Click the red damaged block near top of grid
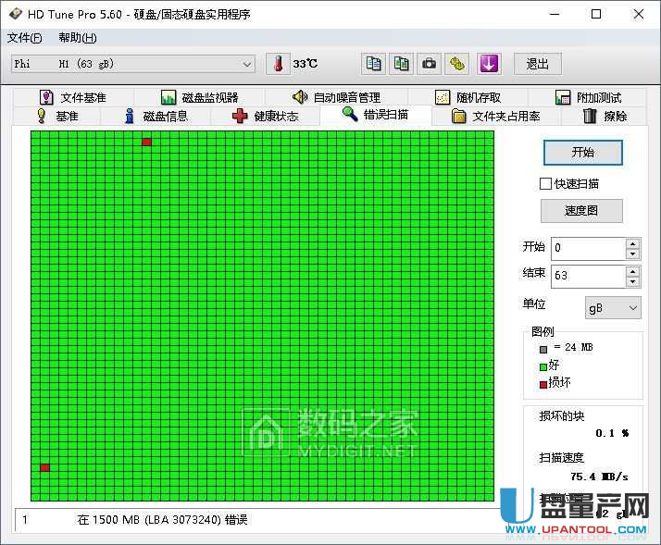The height and width of the screenshot is (545, 661). (146, 142)
